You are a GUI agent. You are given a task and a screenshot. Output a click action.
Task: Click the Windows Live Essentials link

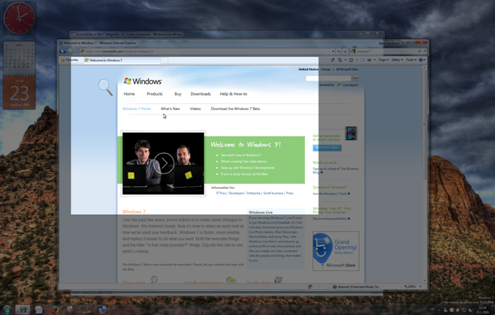coord(273,222)
